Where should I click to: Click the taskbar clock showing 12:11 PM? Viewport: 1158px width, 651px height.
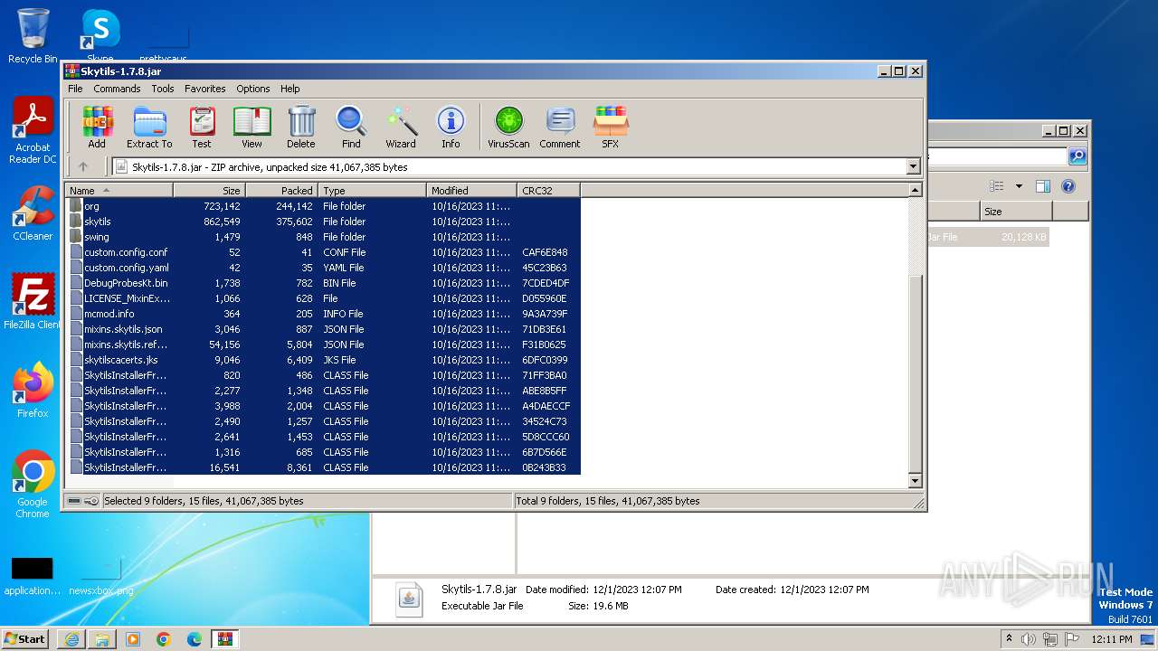[x=1111, y=639]
